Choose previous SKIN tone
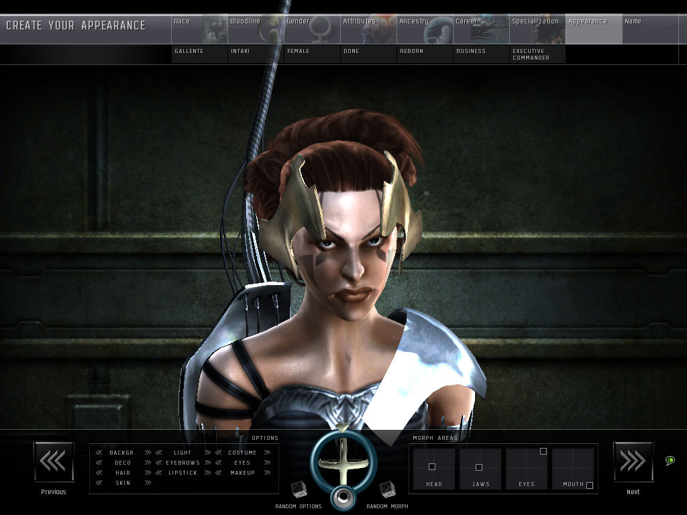Viewport: 687px width, 515px height. 99,483
